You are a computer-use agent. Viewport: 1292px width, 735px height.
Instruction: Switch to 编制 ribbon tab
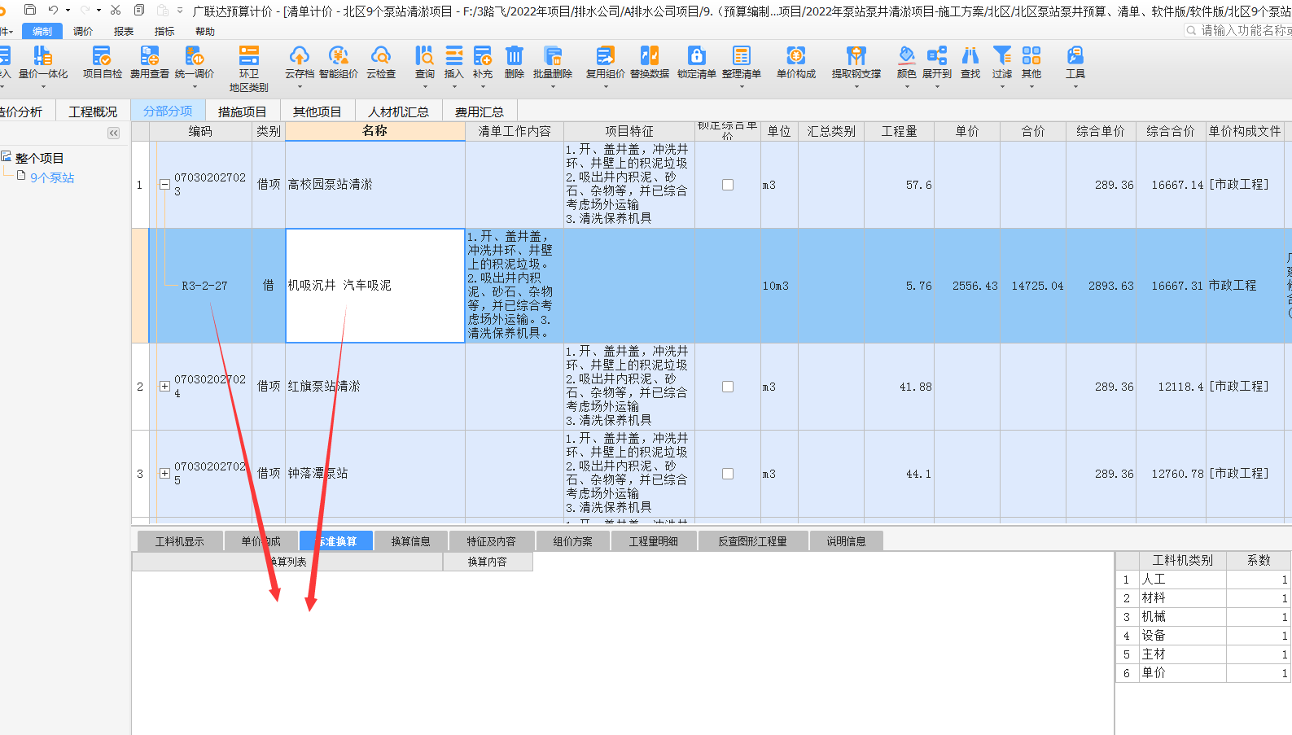(42, 31)
